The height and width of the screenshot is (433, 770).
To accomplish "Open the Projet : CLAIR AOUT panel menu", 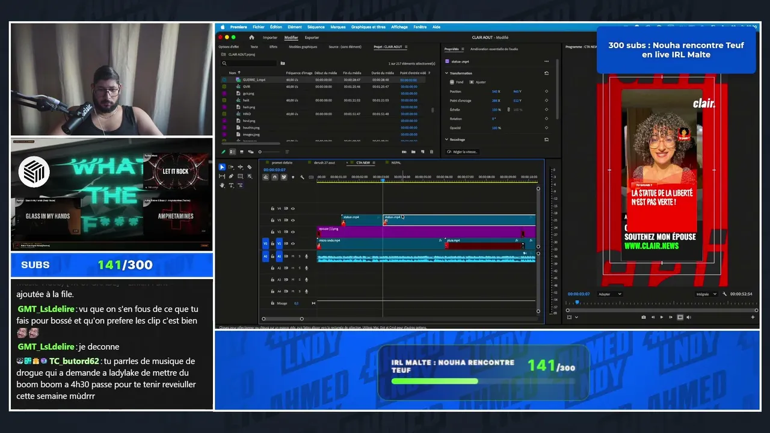I will coord(407,47).
